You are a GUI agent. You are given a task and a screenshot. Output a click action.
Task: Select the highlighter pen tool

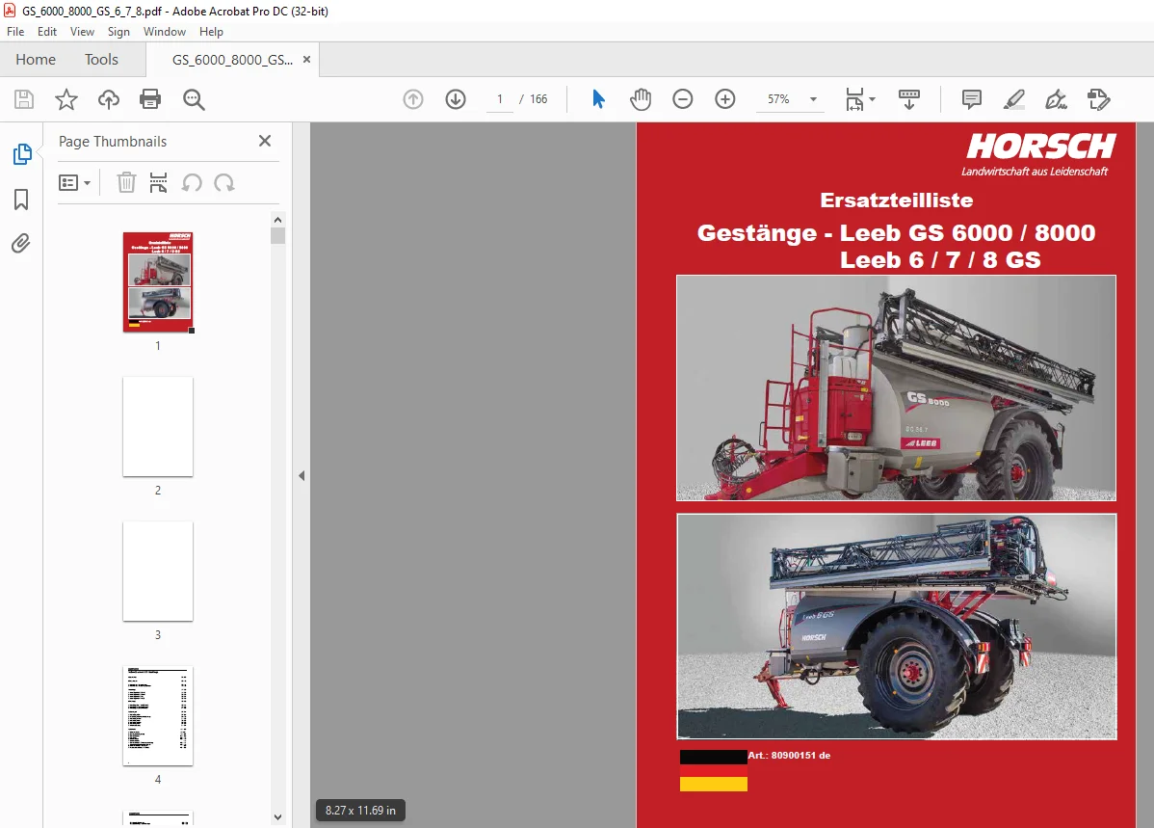click(1014, 98)
